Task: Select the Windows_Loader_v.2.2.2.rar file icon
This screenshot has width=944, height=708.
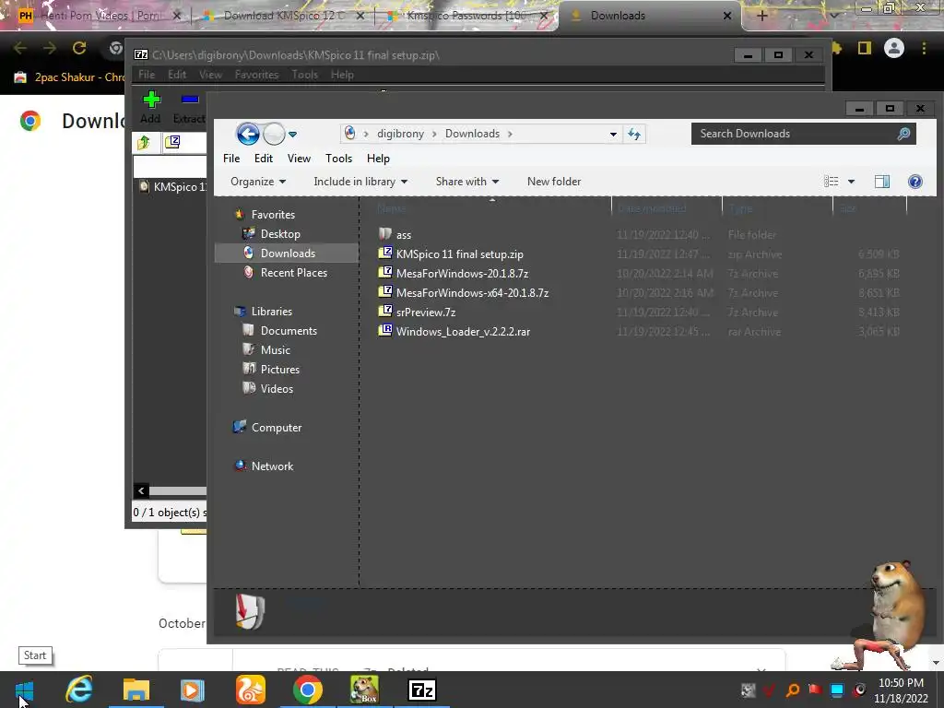Action: click(385, 331)
